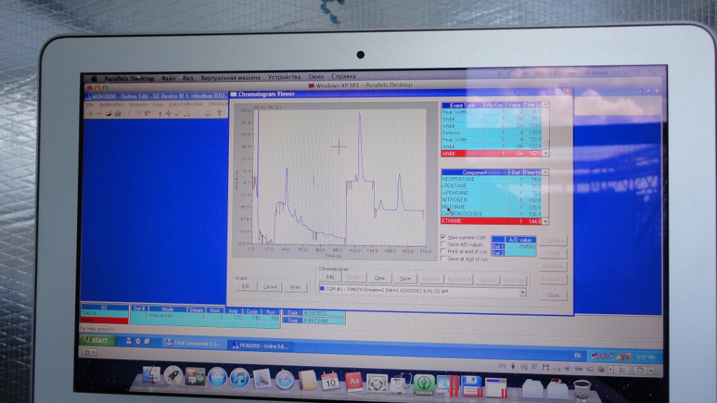
Task: Enable Save at end of run checkbox
Action: click(443, 258)
